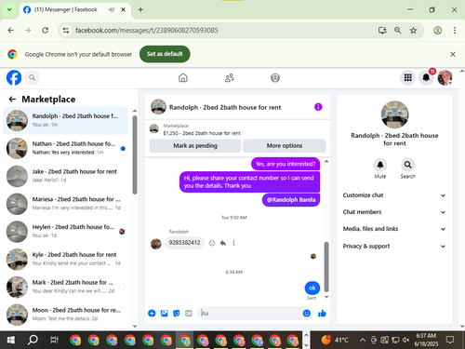
Task: Send a thumbs up like
Action: pos(322,314)
